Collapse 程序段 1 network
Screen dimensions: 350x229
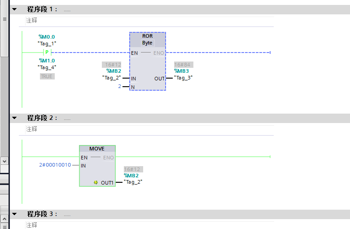click(x=14, y=9)
